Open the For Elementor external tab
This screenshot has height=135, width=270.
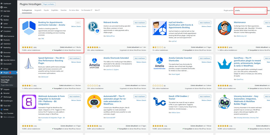coord(87,10)
